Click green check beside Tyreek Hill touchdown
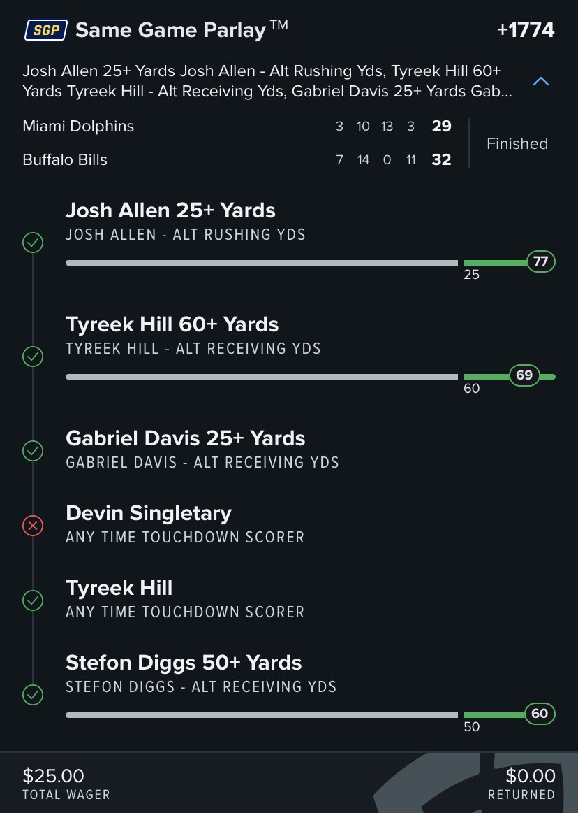The height and width of the screenshot is (813, 578). tap(33, 600)
